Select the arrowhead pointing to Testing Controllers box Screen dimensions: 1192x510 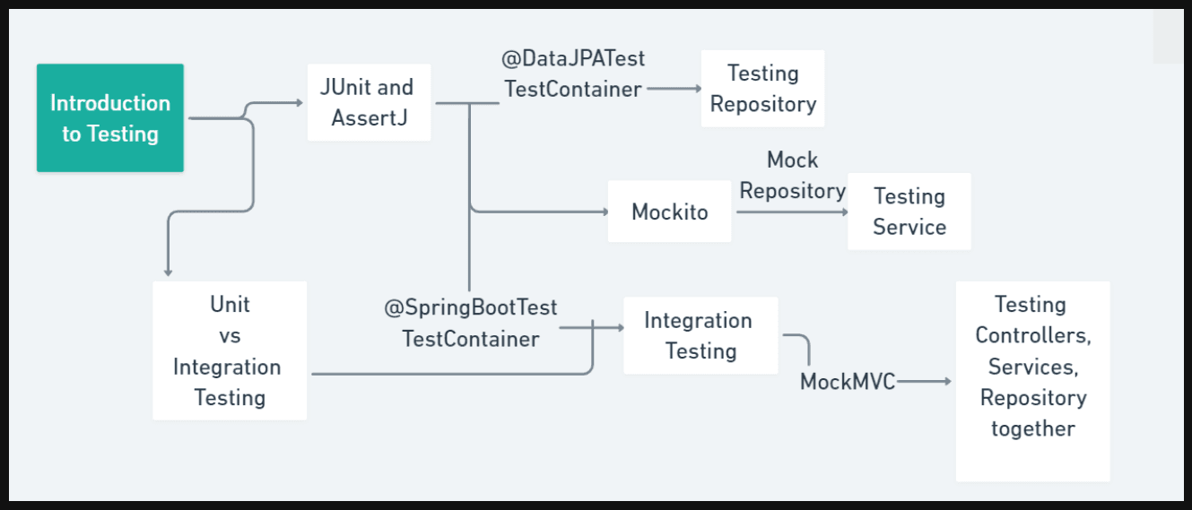point(946,382)
